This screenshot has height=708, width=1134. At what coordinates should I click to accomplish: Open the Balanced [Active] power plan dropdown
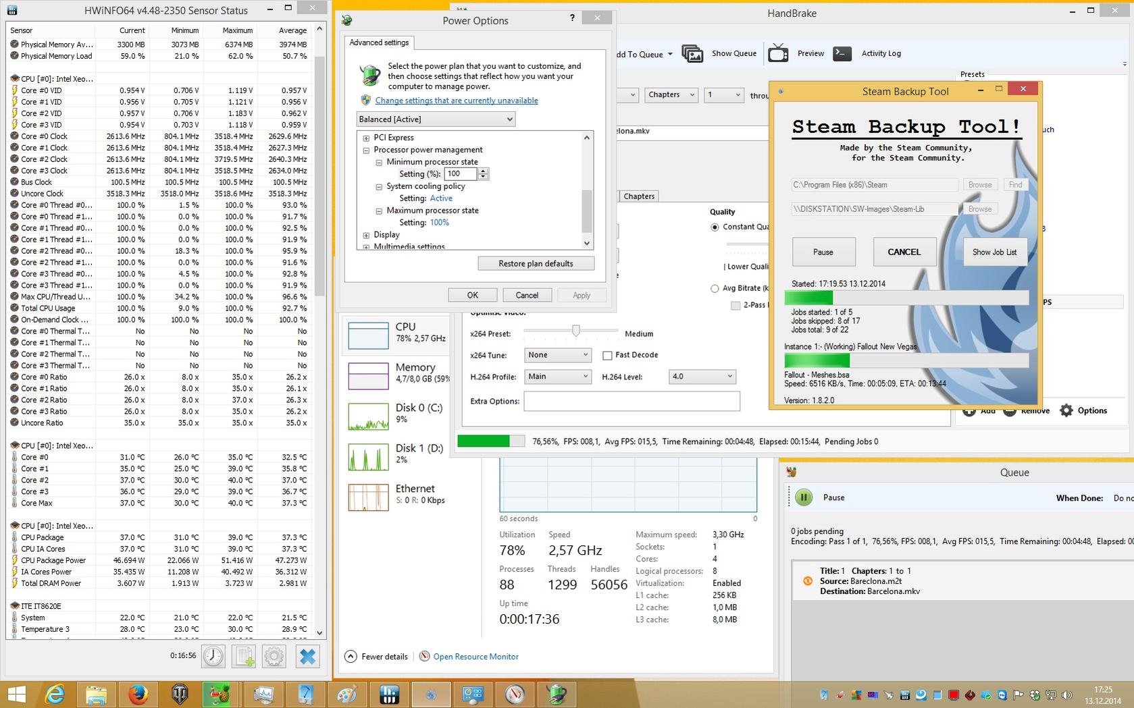click(x=436, y=119)
